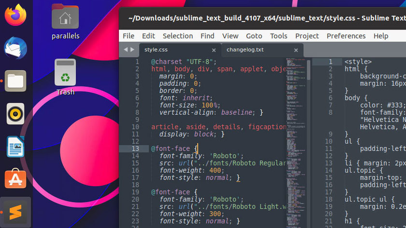Open the Goto menu
Viewport: 406px width, 228px height.
pos(254,36)
